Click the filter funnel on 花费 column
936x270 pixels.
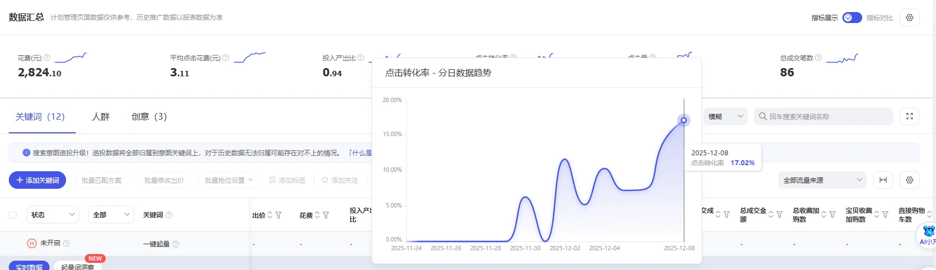(x=326, y=215)
